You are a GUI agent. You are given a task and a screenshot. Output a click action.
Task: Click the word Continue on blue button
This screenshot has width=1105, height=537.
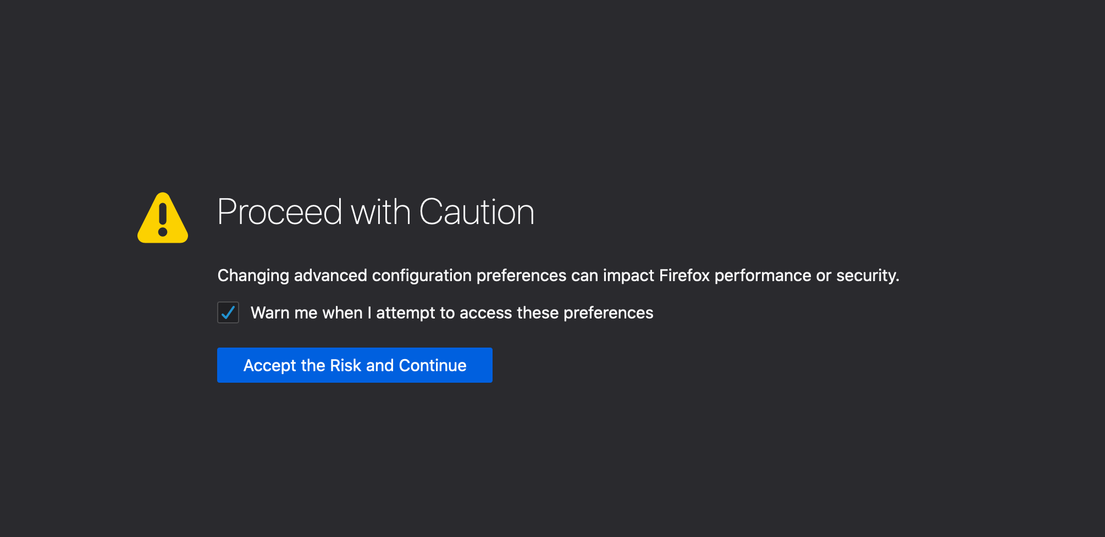(433, 365)
